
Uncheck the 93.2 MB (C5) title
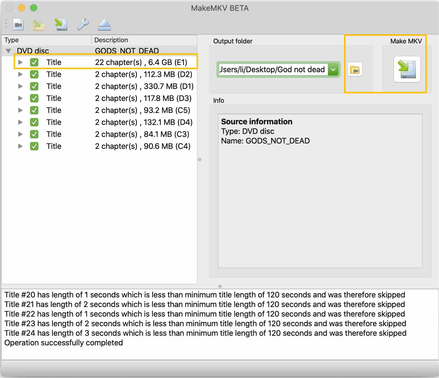point(34,110)
